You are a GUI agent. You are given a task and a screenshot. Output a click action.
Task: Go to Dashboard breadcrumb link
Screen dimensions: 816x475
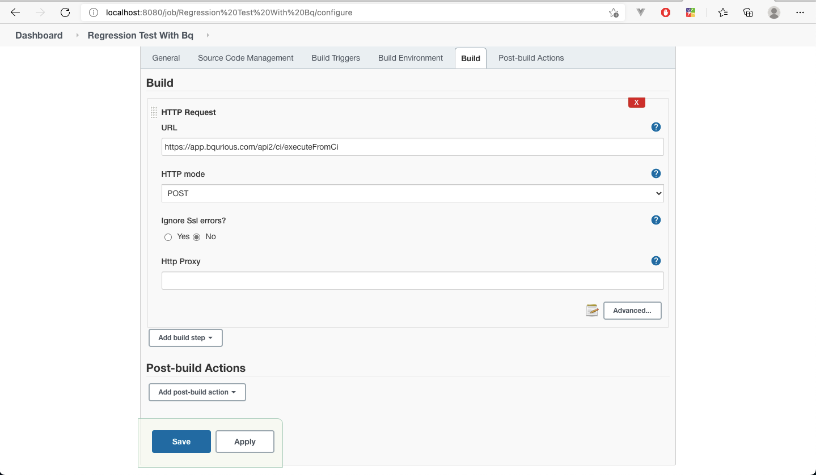pos(39,35)
